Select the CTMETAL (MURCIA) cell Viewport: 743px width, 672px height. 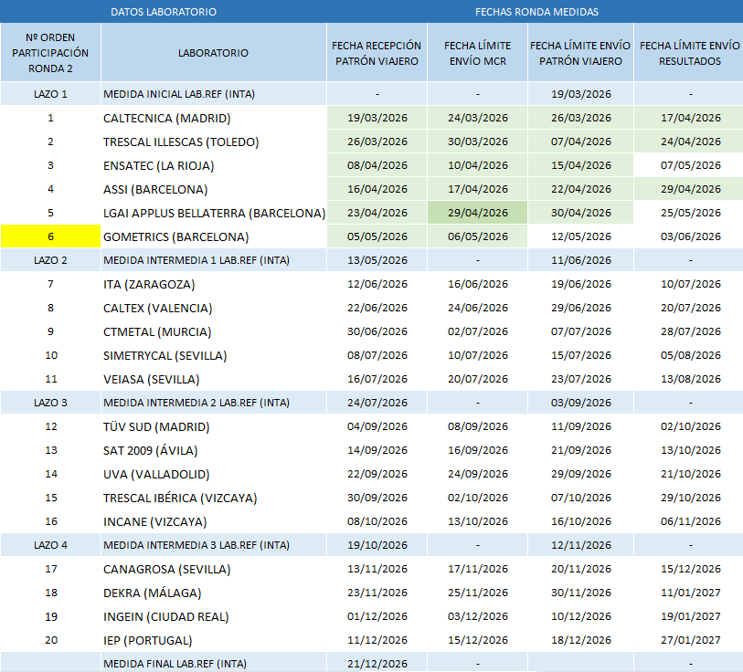pos(213,331)
